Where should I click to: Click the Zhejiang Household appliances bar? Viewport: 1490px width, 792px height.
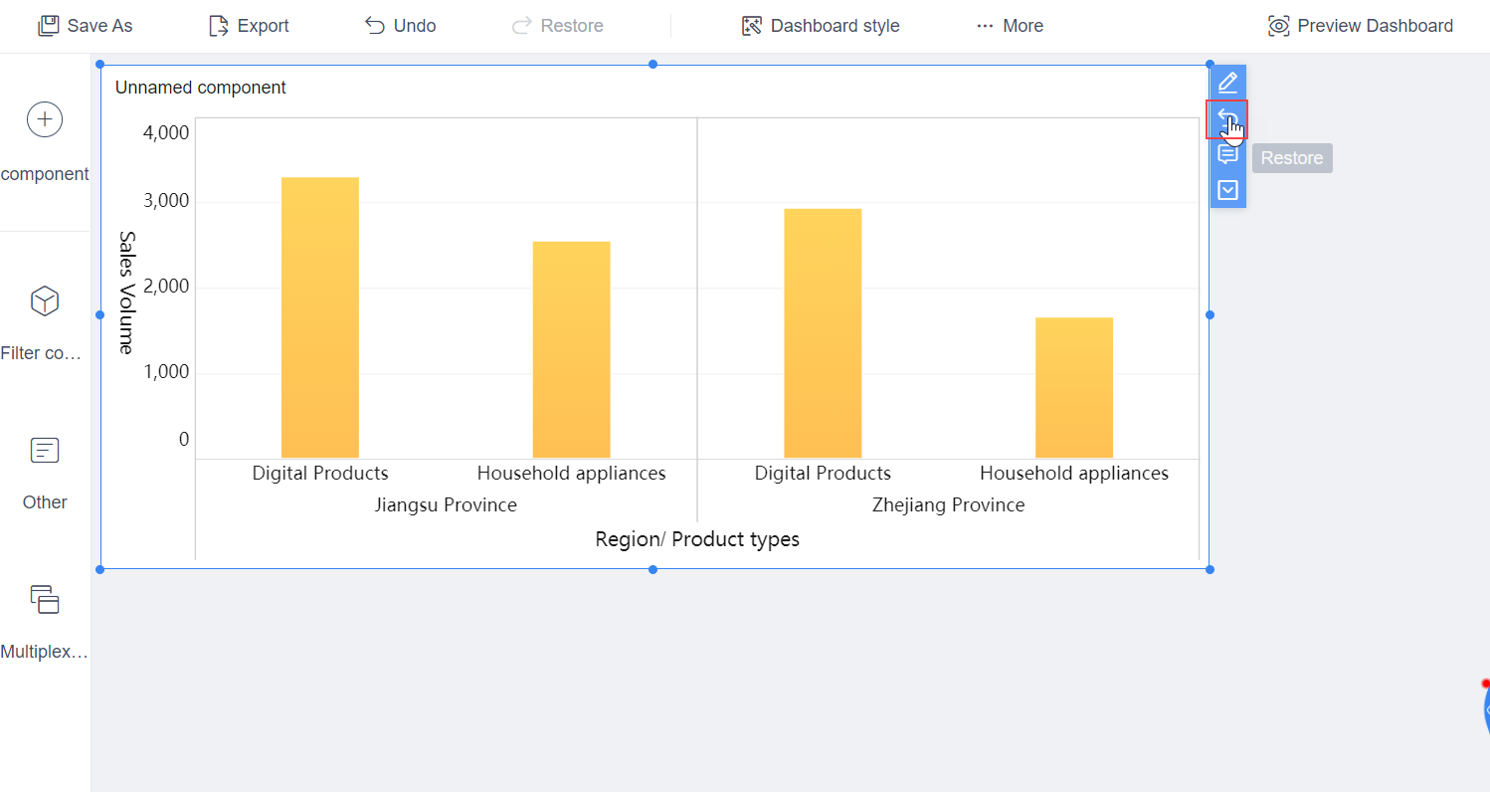coord(1074,388)
